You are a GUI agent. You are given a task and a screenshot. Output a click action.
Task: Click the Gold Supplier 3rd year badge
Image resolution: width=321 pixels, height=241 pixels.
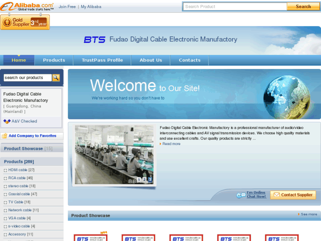(x=25, y=22)
